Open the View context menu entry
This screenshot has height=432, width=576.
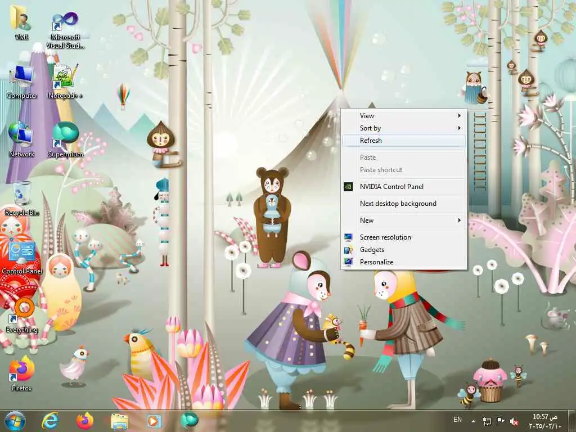404,116
